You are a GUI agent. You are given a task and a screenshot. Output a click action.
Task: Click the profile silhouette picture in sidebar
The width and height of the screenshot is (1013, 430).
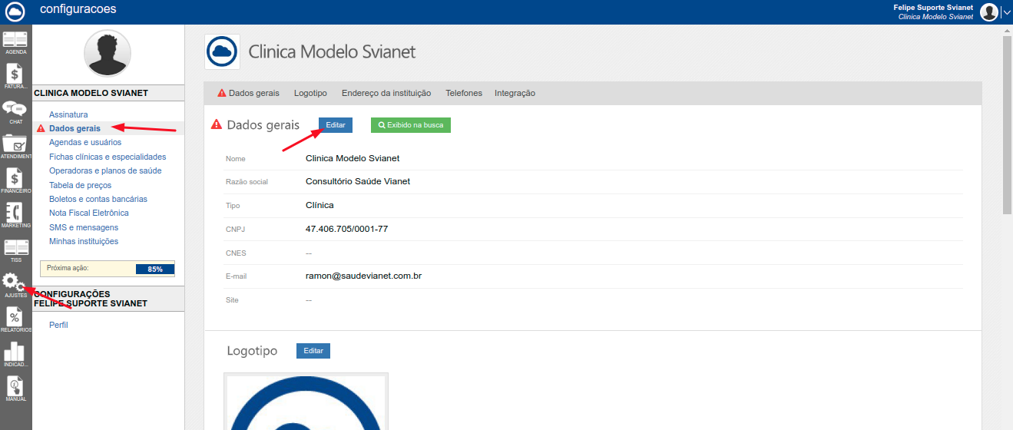107,53
